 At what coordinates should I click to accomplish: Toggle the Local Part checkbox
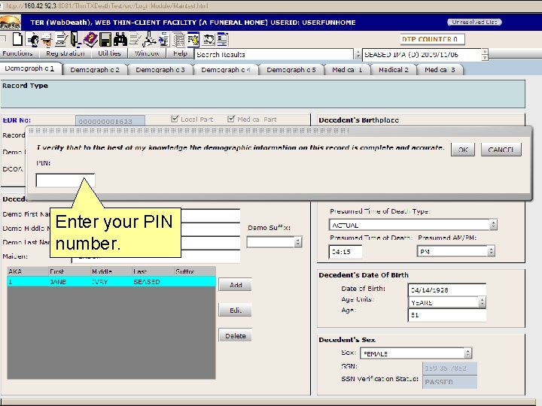click(x=175, y=119)
